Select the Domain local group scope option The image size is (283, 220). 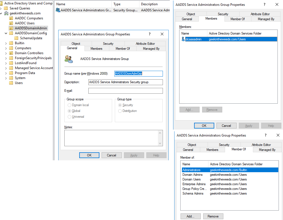click(69, 105)
